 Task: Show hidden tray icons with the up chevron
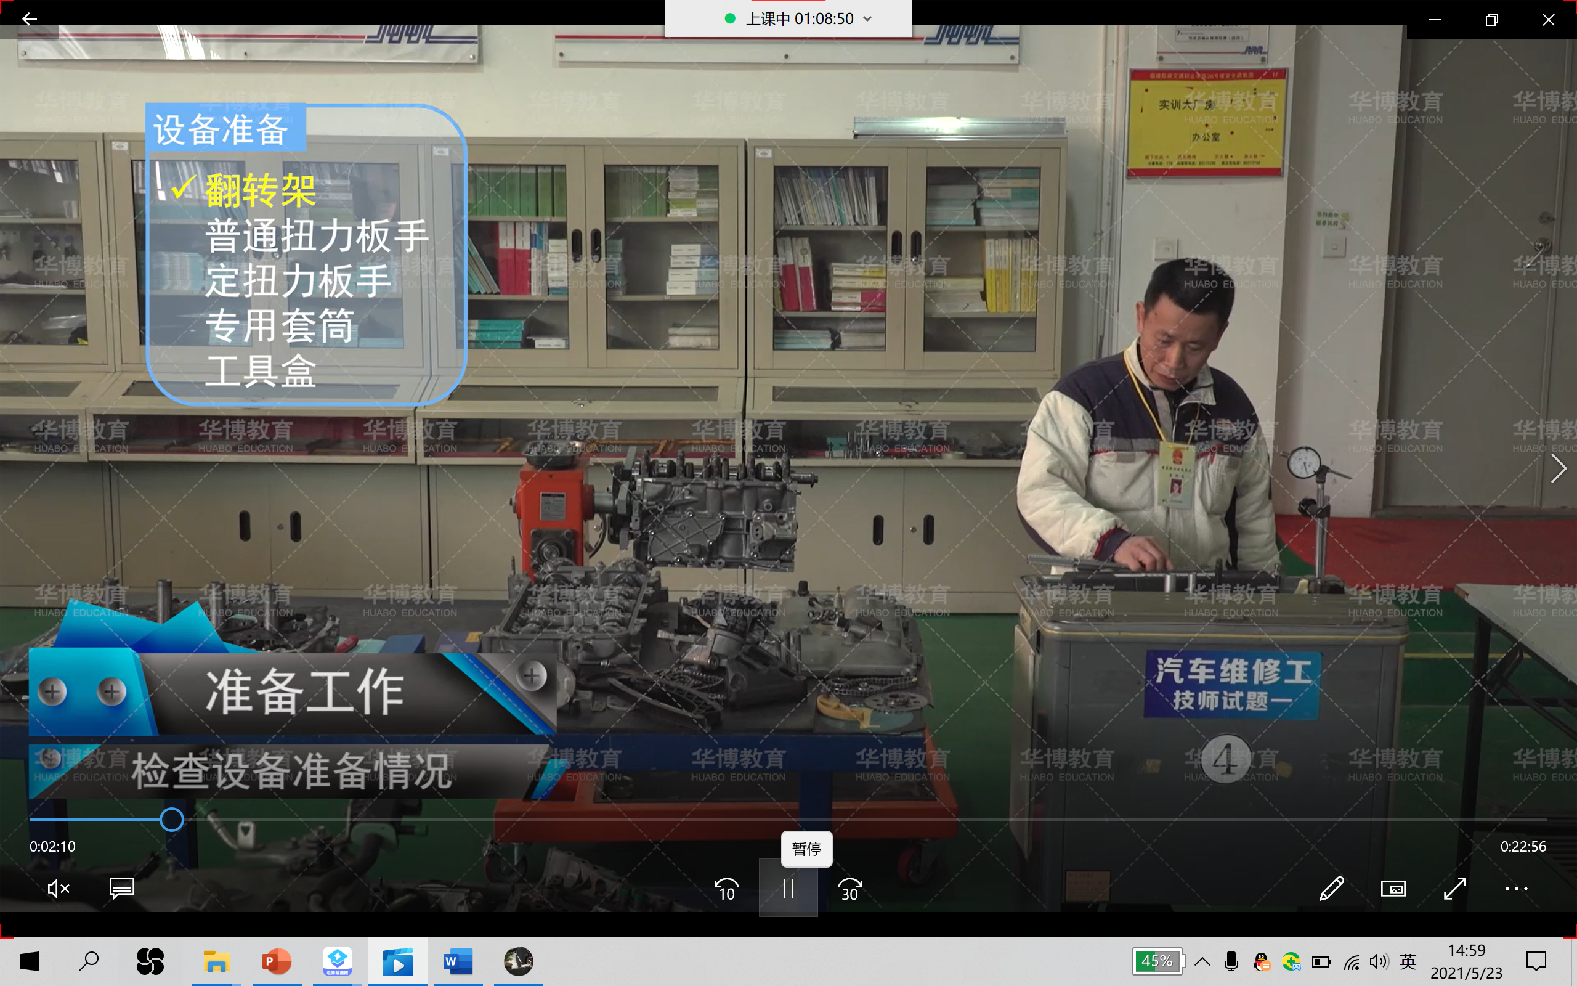pos(1203,961)
